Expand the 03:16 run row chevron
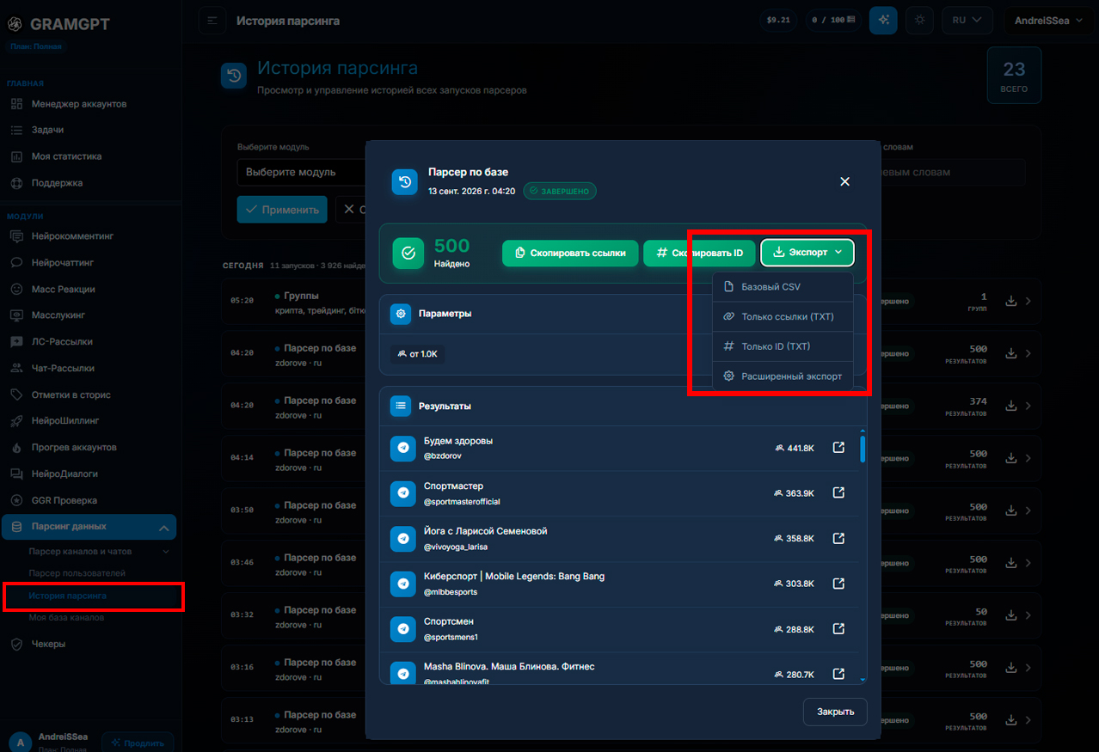 pyautogui.click(x=1028, y=668)
